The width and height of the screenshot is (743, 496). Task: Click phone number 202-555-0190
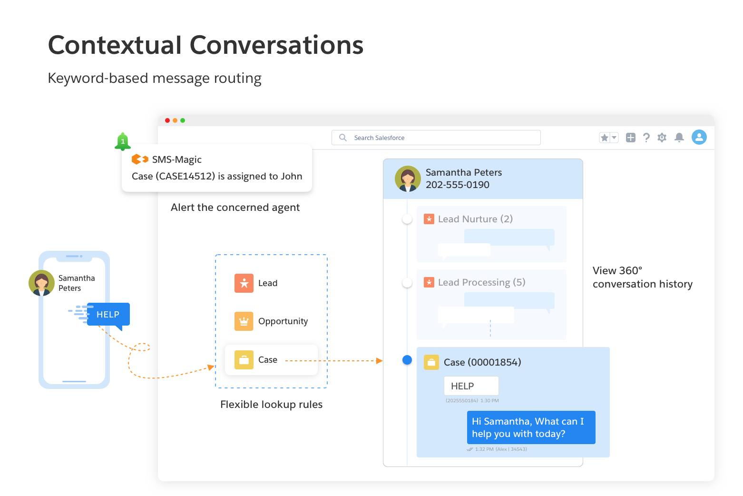tap(458, 185)
